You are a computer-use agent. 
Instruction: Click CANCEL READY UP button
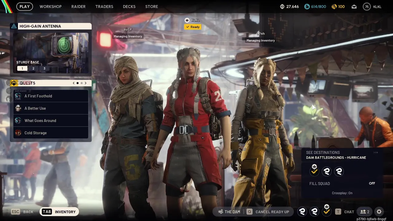pos(268,212)
